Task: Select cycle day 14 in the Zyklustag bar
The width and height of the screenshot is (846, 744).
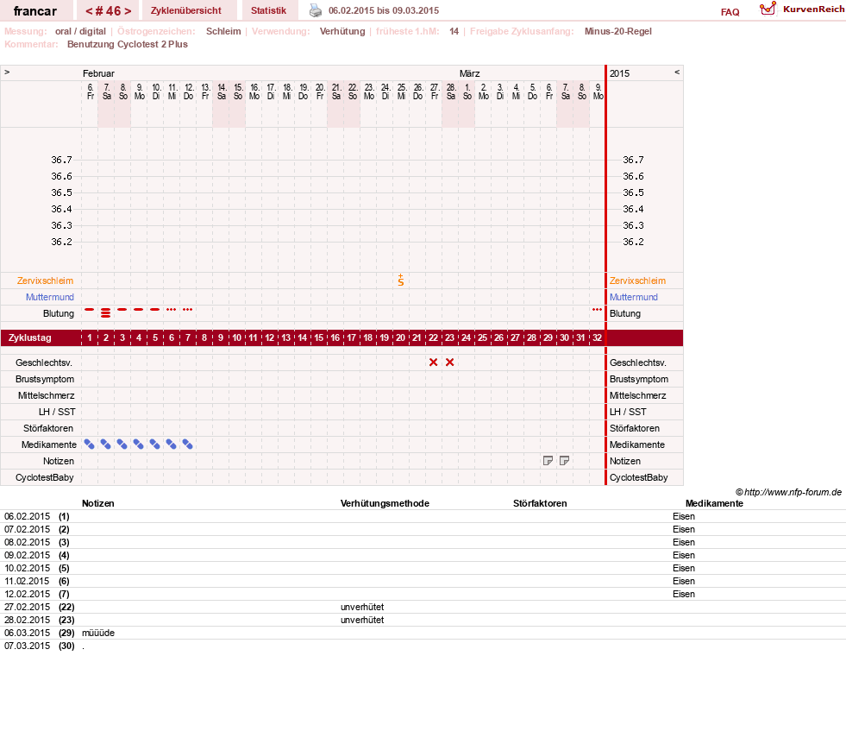Action: click(302, 337)
